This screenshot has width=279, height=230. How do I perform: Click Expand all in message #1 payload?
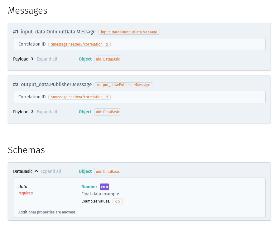(47, 59)
